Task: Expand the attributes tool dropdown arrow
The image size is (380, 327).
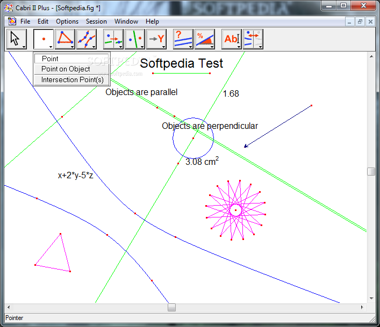Action: click(x=260, y=47)
